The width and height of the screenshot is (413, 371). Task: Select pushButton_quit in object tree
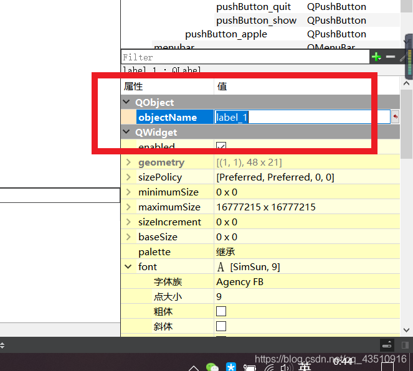[254, 7]
